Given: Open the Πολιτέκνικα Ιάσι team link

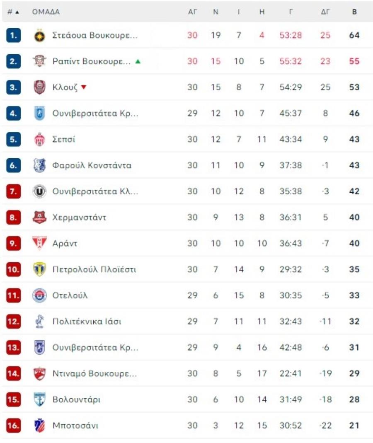Looking at the screenshot, I should 87,322.
